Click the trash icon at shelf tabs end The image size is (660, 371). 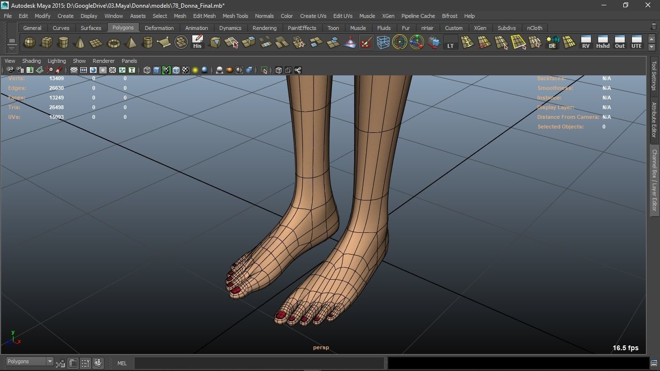[x=654, y=27]
